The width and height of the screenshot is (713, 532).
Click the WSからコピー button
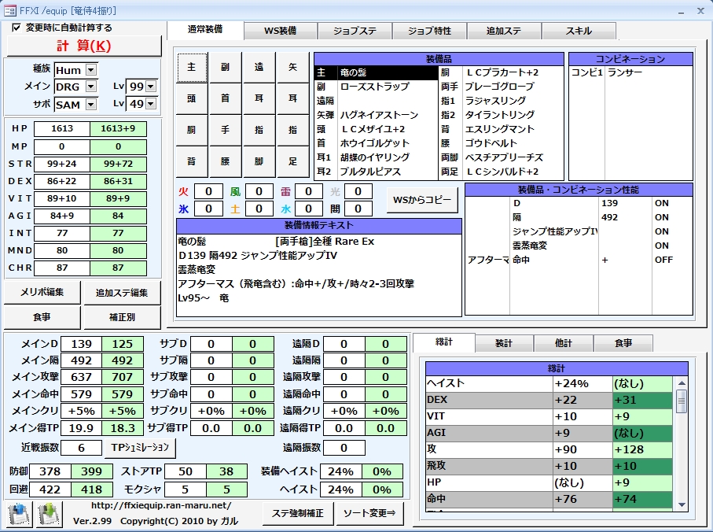[x=422, y=200]
